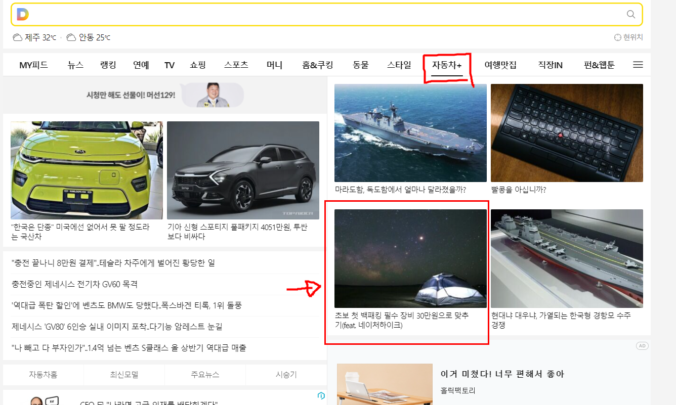Open the 연예 tab

[141, 65]
